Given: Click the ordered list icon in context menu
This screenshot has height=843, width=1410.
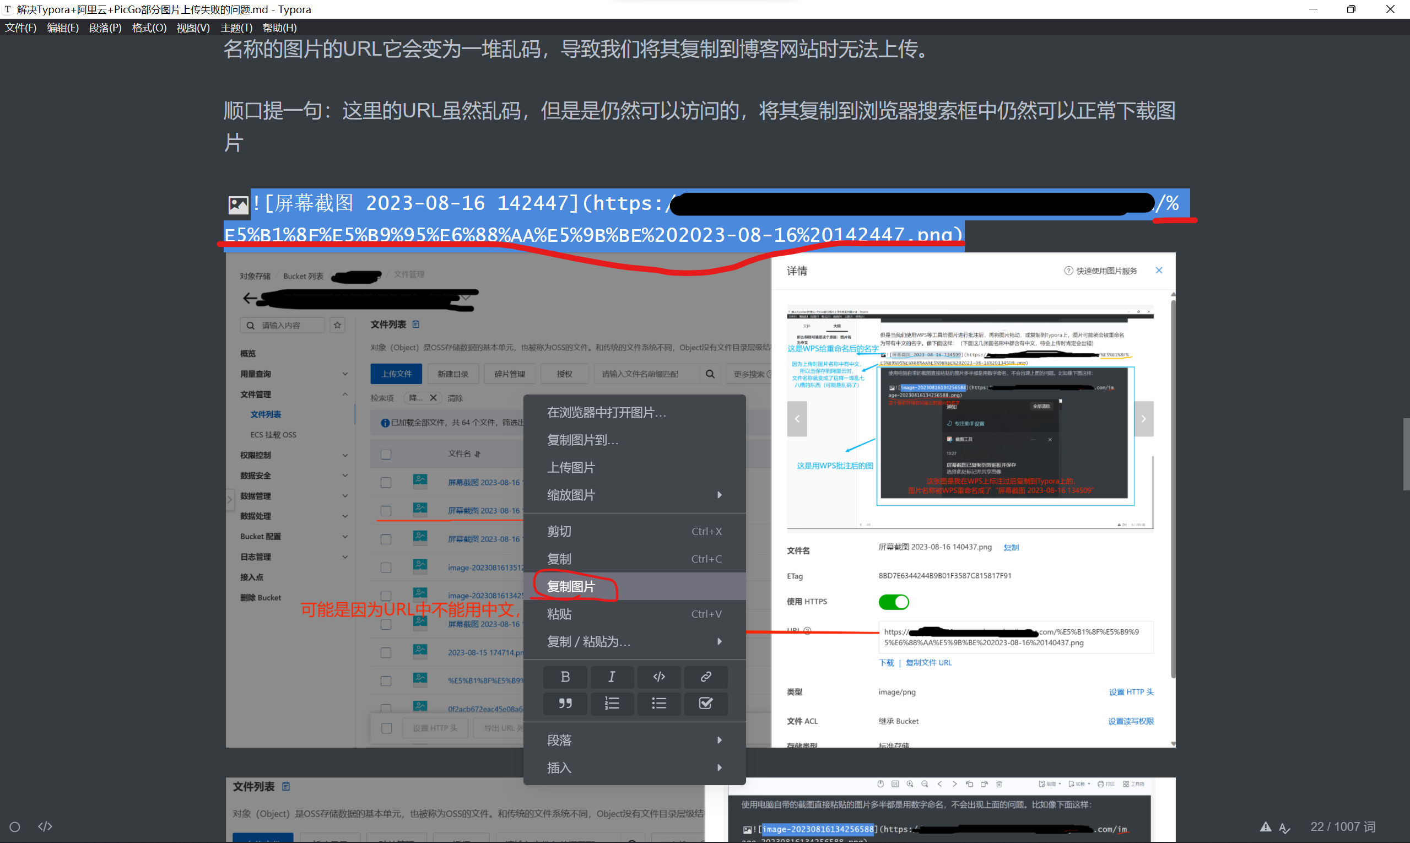Looking at the screenshot, I should click(x=612, y=703).
